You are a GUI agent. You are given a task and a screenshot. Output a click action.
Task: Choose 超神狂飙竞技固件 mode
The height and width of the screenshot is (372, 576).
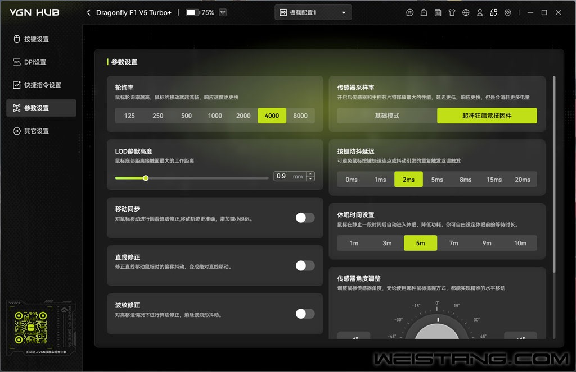tap(487, 116)
